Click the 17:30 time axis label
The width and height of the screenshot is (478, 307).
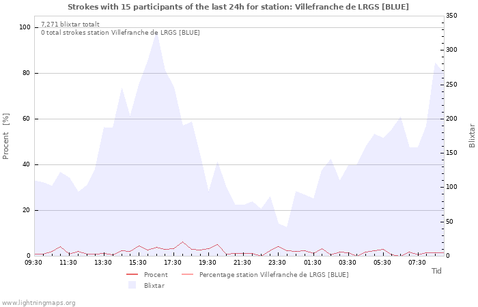coord(173,263)
